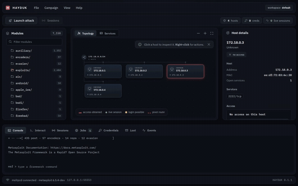Switch to the Topology tab
This screenshot has width=298, height=186.
point(86,33)
